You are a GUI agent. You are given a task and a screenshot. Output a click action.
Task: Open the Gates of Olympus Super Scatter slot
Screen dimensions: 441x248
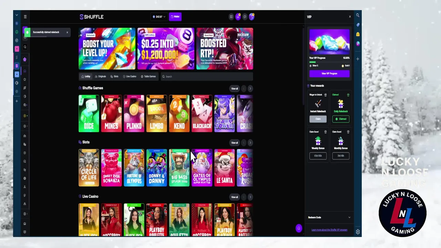[x=202, y=168]
